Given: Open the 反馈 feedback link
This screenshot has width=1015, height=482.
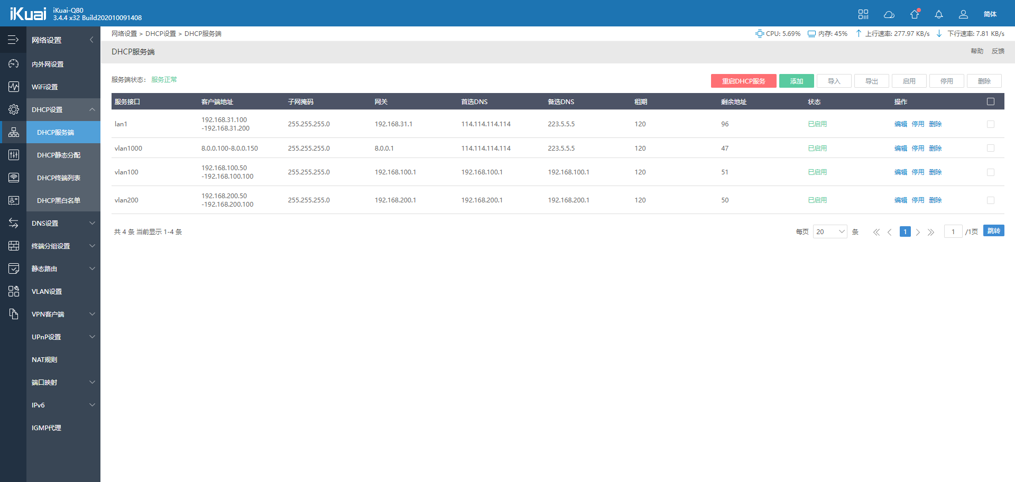Looking at the screenshot, I should point(998,51).
